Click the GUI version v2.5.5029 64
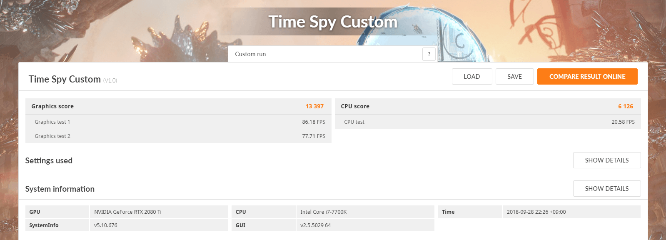The height and width of the screenshot is (240, 666). coord(316,225)
